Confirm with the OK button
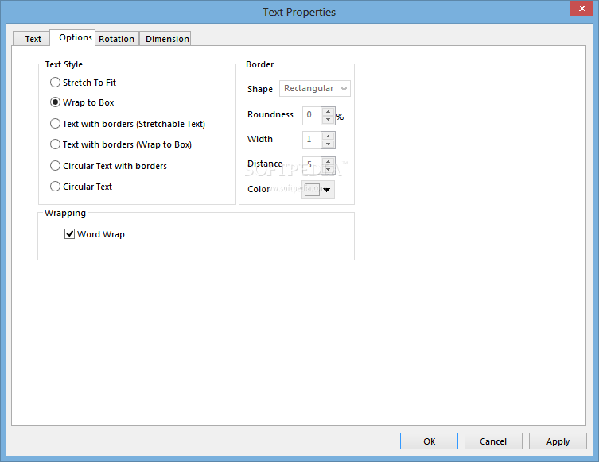 click(429, 441)
